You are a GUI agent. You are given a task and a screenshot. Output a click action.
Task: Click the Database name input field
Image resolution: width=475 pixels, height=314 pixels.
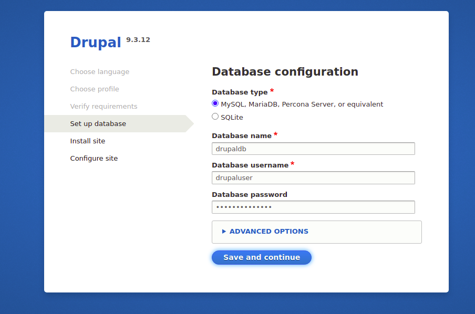[313, 149]
